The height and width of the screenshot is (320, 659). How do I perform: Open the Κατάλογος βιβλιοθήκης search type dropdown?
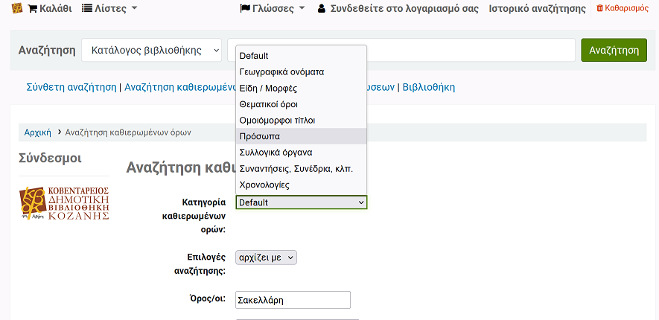pyautogui.click(x=151, y=51)
